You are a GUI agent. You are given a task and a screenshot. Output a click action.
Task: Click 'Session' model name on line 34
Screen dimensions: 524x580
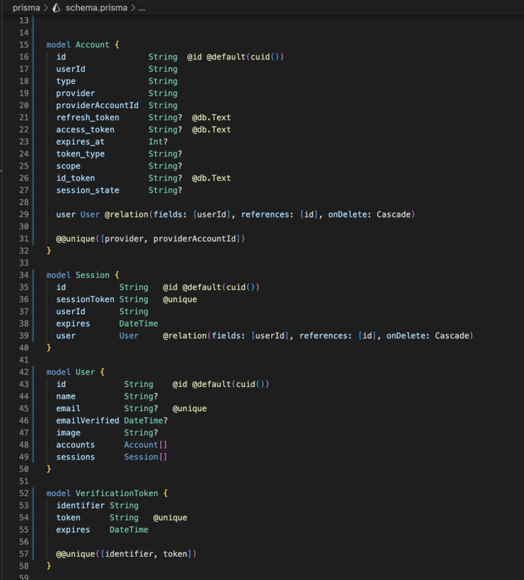(x=92, y=275)
